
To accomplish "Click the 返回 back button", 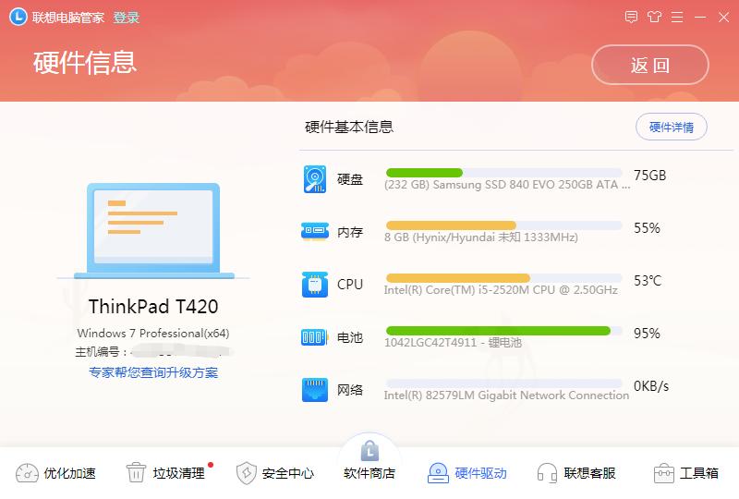I will (x=650, y=65).
